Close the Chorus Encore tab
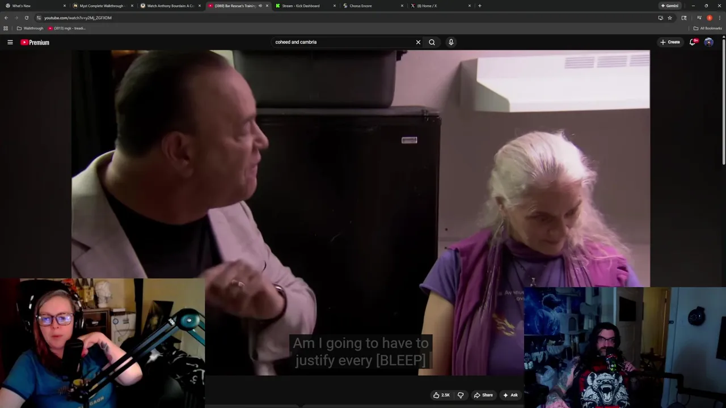726x408 pixels. (402, 6)
